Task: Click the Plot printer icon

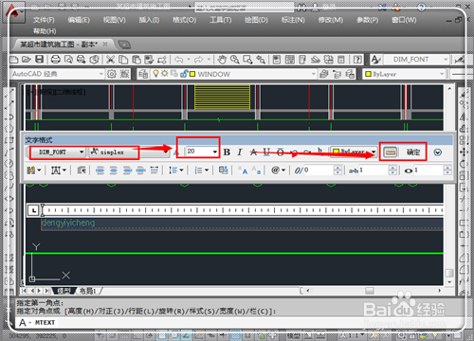Action: (x=56, y=60)
